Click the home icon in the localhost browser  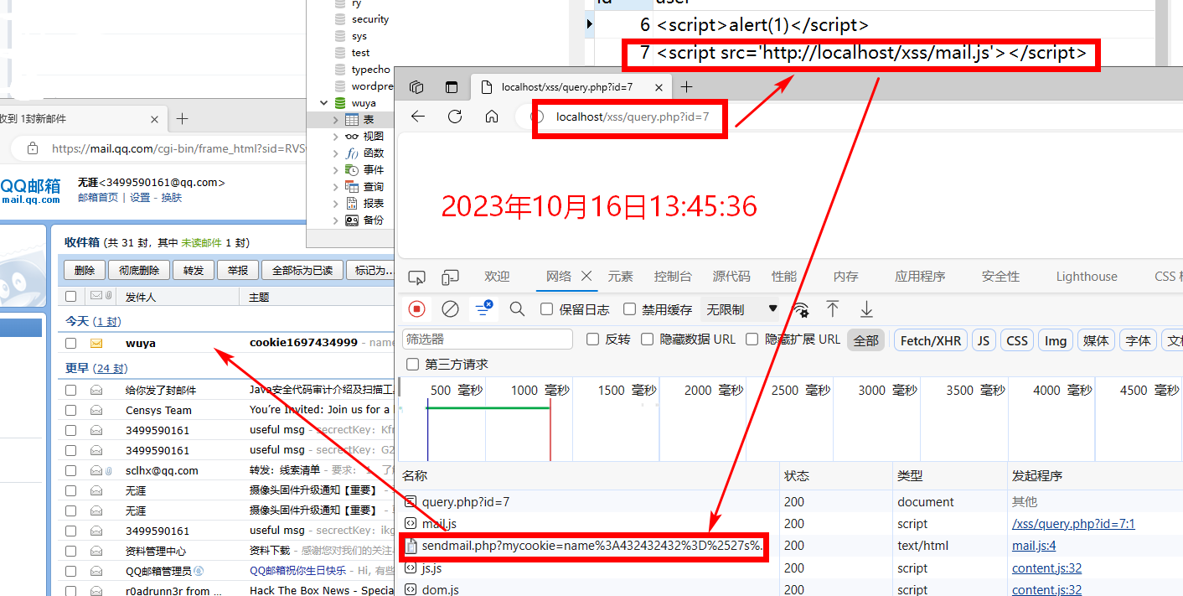pos(492,117)
